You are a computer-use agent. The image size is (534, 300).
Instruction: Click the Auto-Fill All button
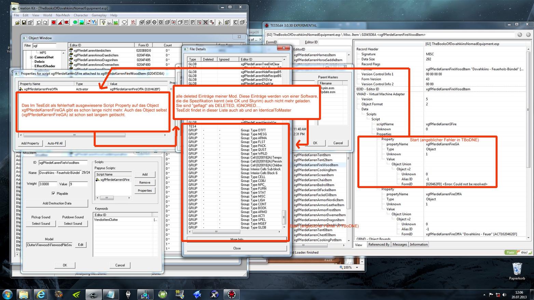coord(55,143)
